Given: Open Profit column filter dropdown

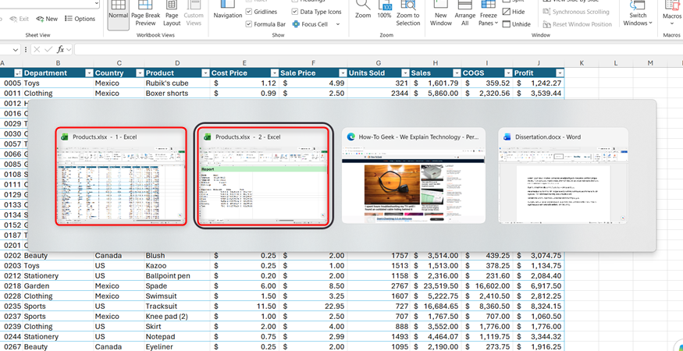Looking at the screenshot, I should click(x=560, y=73).
